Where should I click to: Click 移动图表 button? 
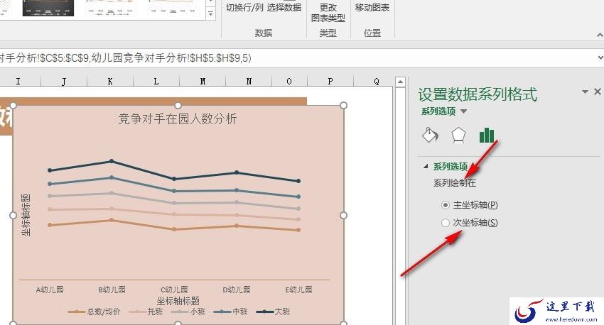(x=372, y=7)
